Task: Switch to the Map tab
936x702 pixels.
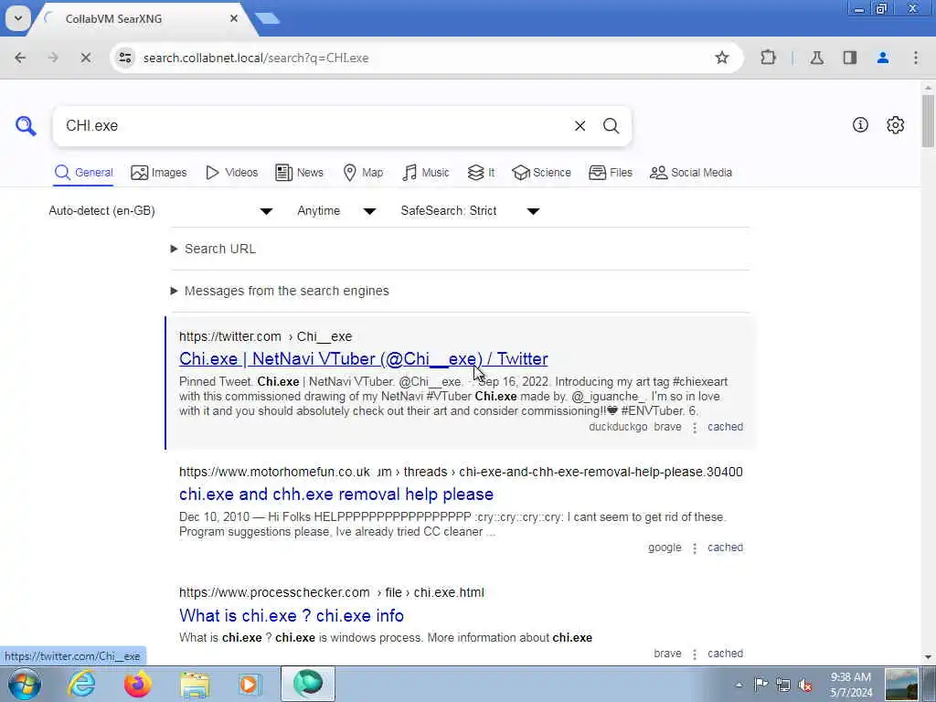Action: [x=363, y=173]
